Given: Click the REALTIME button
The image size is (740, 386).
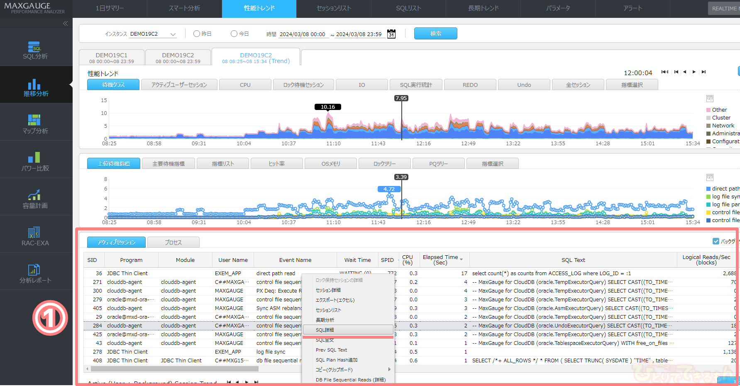Looking at the screenshot, I should (x=724, y=8).
